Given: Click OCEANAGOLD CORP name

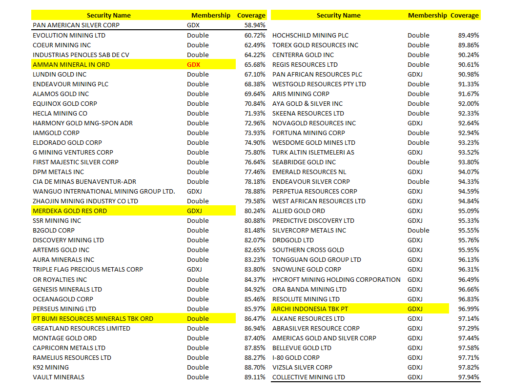Looking at the screenshot, I should coord(62,299).
